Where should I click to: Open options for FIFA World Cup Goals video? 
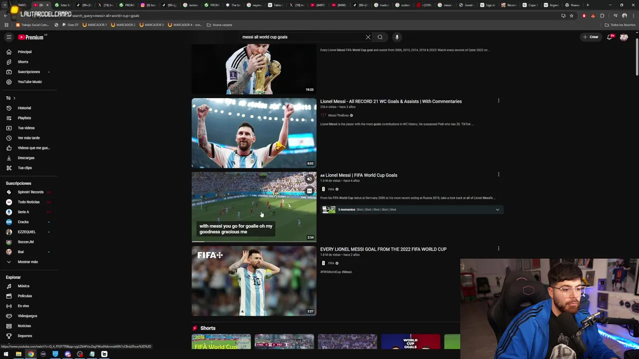(x=498, y=175)
